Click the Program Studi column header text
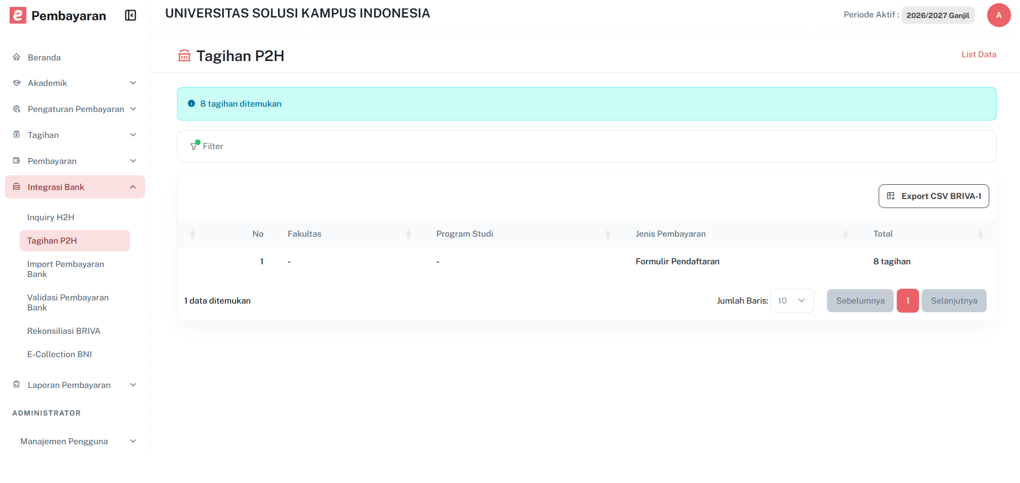Image resolution: width=1020 pixels, height=483 pixels. [465, 234]
